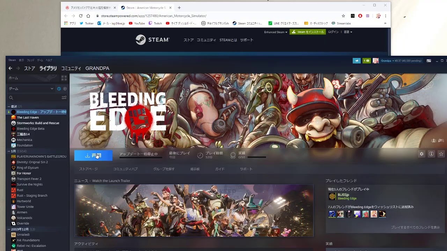This screenshot has height=251, width=447.
Task: Select Foundation in library list
Action: tap(25, 145)
